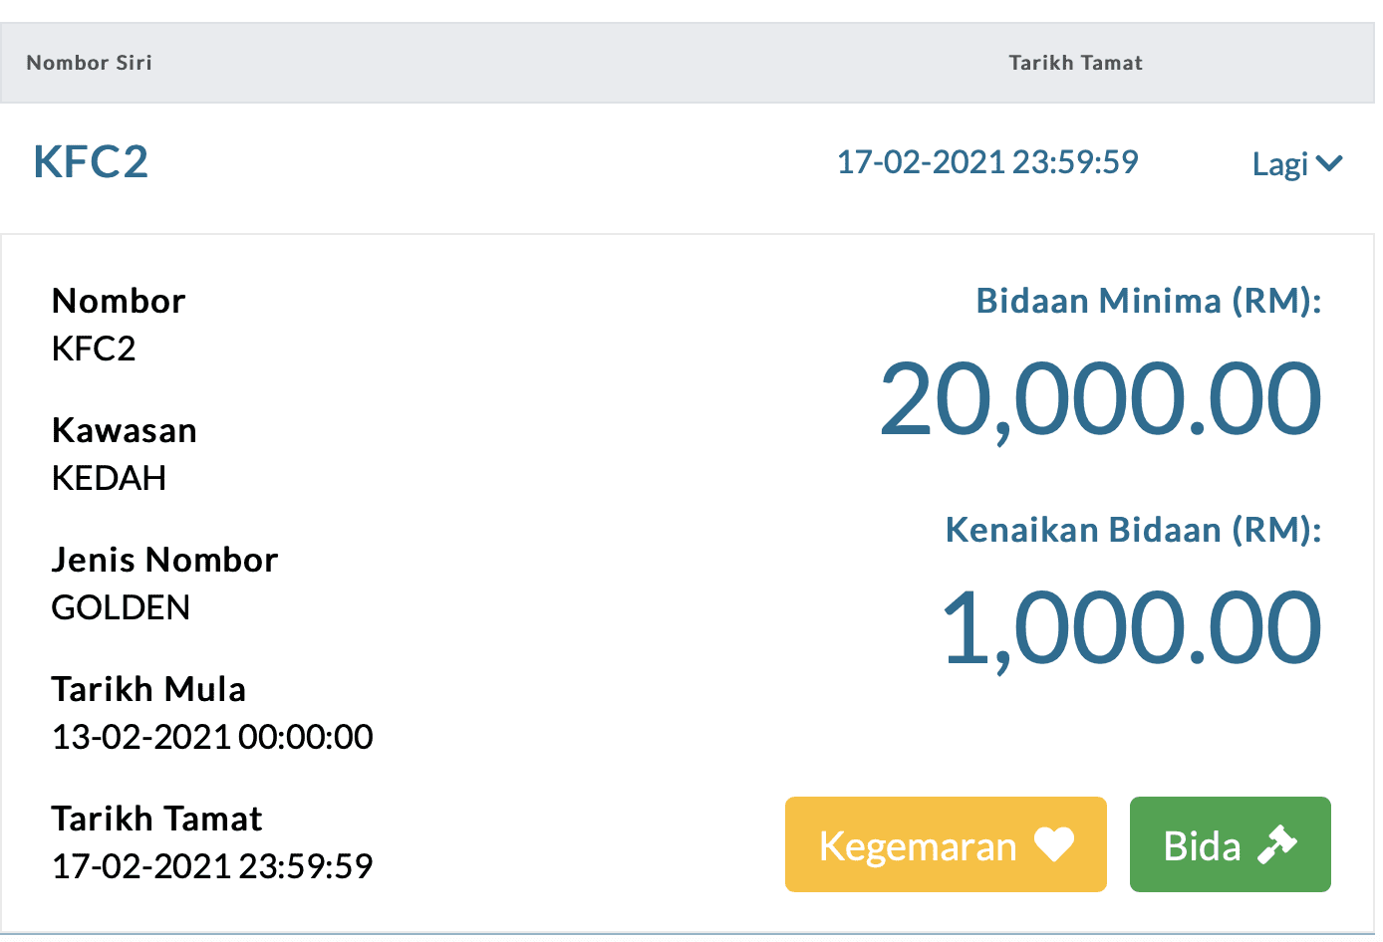This screenshot has width=1383, height=942.
Task: Click the Tarikh Mula date 13-02-2021 00:00:00
Action: coord(212,738)
